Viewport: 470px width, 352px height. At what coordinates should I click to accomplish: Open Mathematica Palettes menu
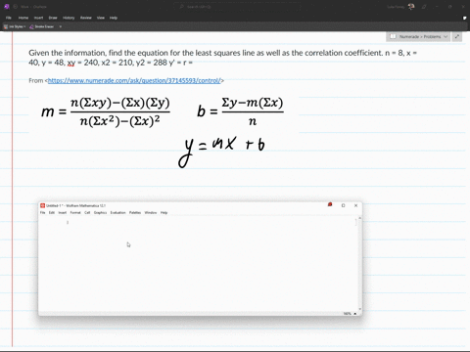point(135,213)
